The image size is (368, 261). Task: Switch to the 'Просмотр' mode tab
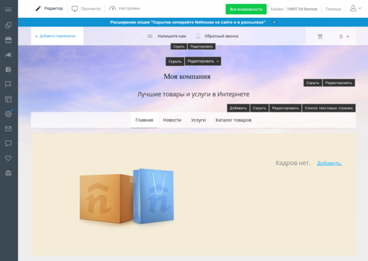[x=86, y=9]
